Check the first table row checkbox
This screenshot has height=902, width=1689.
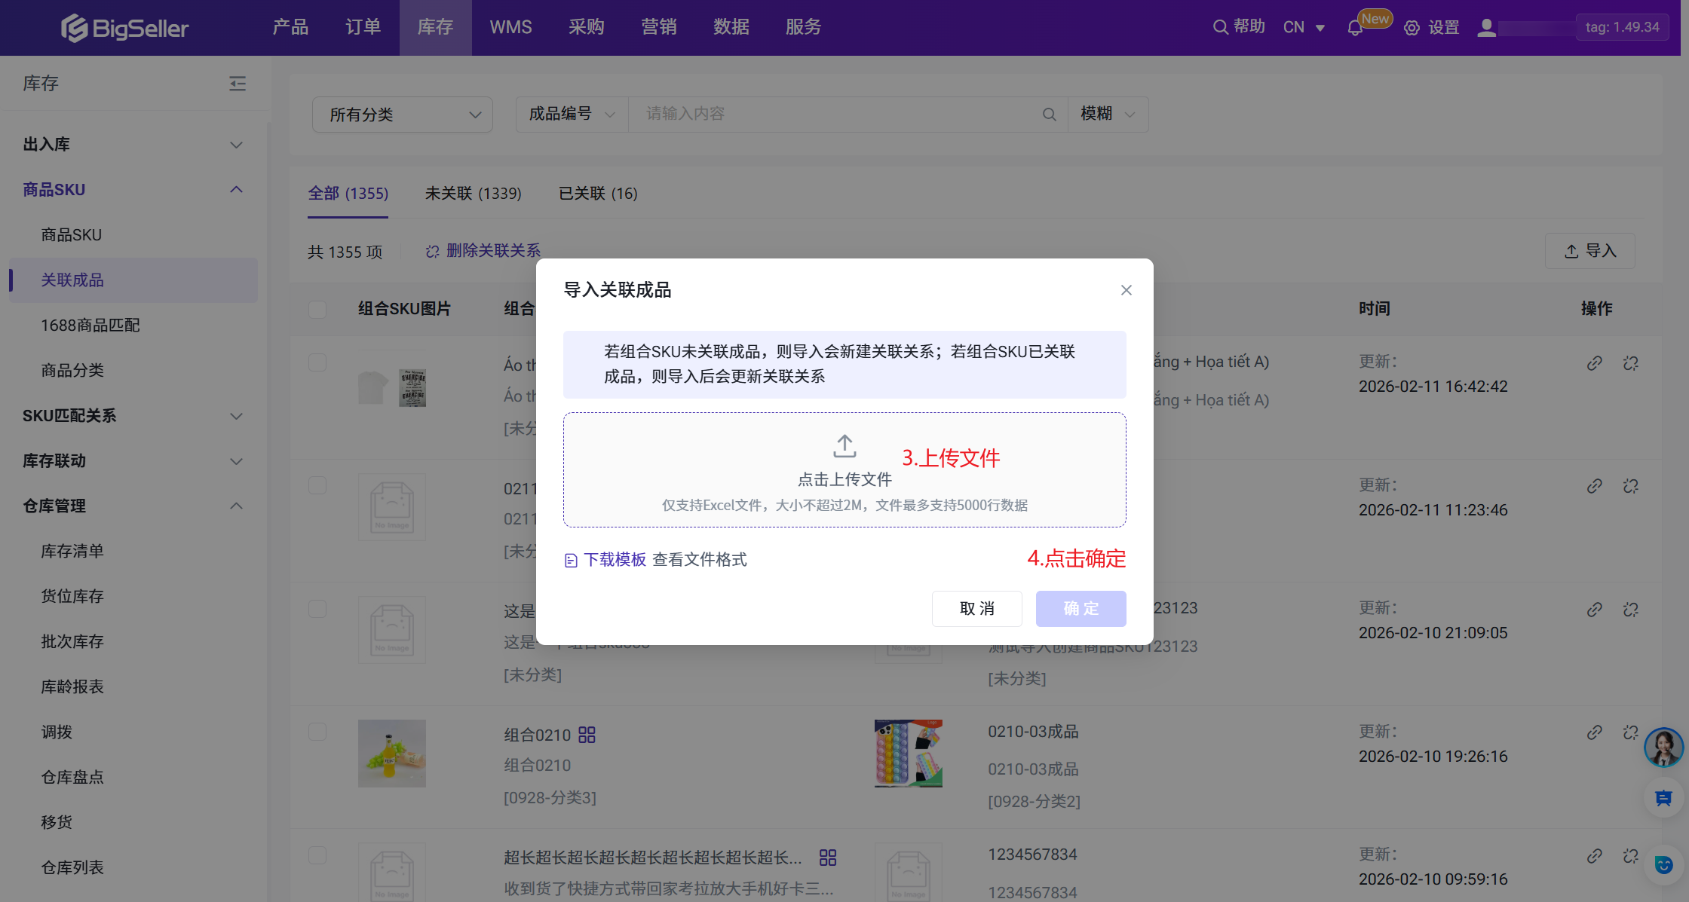click(x=317, y=362)
